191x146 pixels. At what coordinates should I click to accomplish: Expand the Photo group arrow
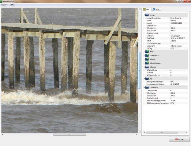(144, 52)
